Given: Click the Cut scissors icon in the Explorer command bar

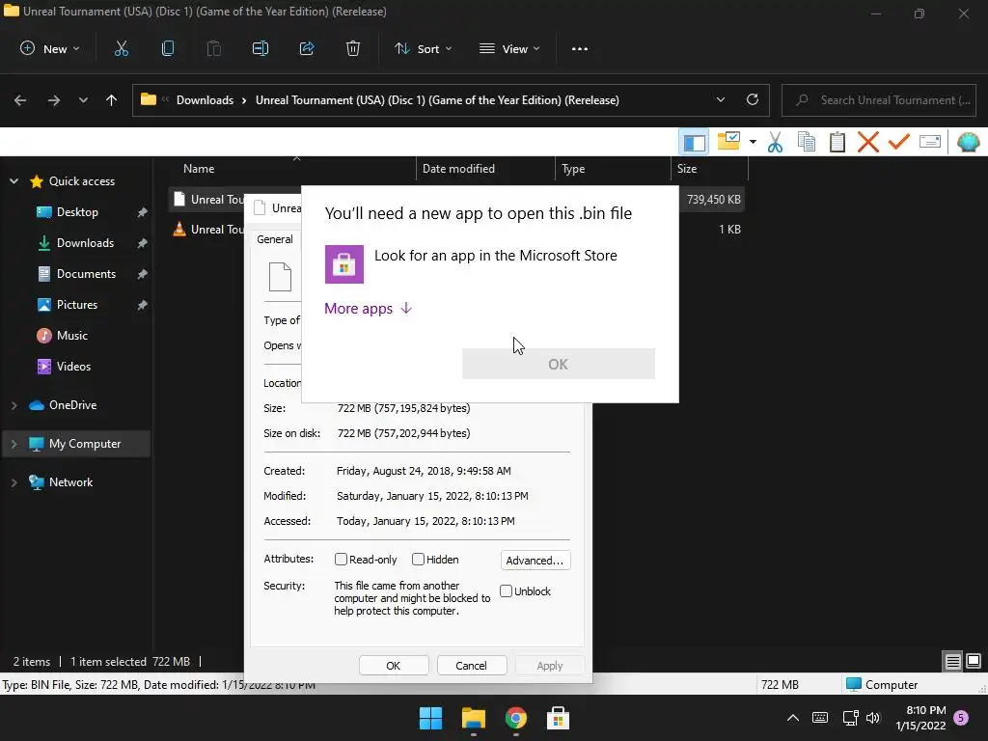Looking at the screenshot, I should [121, 48].
